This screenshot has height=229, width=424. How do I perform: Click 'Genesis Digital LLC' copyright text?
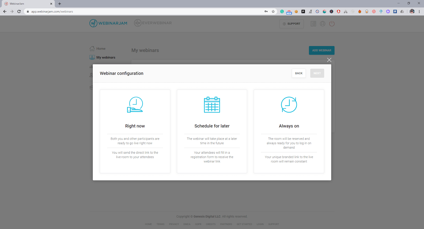pos(207,217)
